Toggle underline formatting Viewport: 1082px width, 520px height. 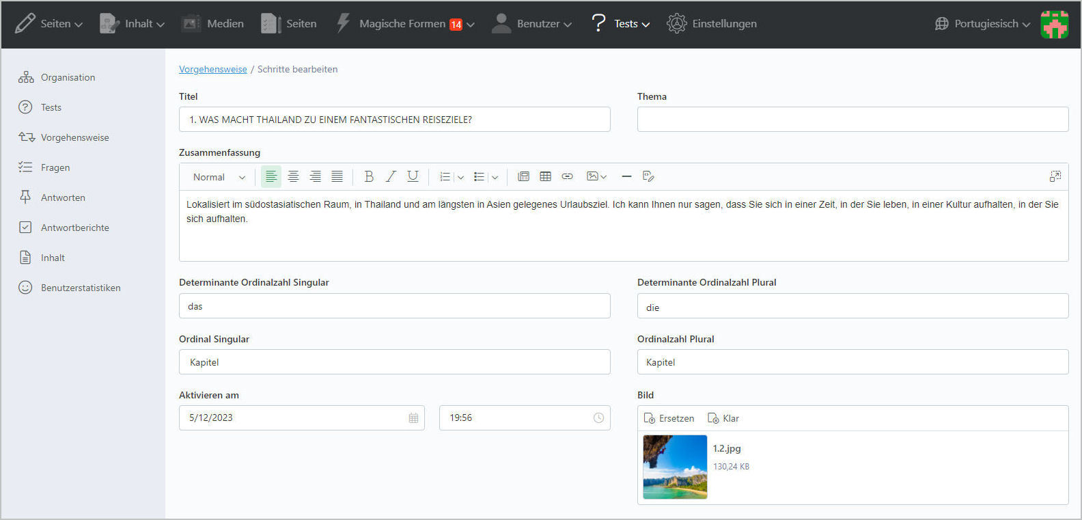413,176
